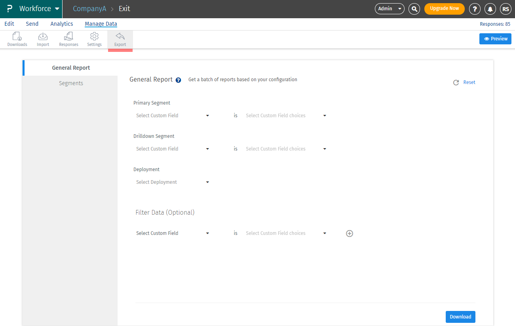Add another filter with plus icon

(350, 234)
